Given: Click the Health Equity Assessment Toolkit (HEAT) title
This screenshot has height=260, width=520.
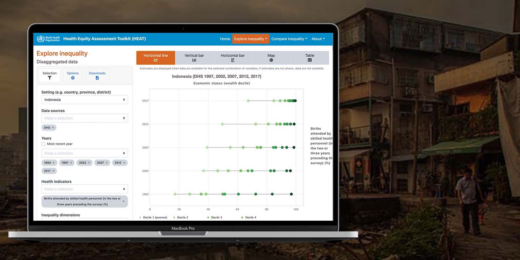Looking at the screenshot, I should pos(105,39).
